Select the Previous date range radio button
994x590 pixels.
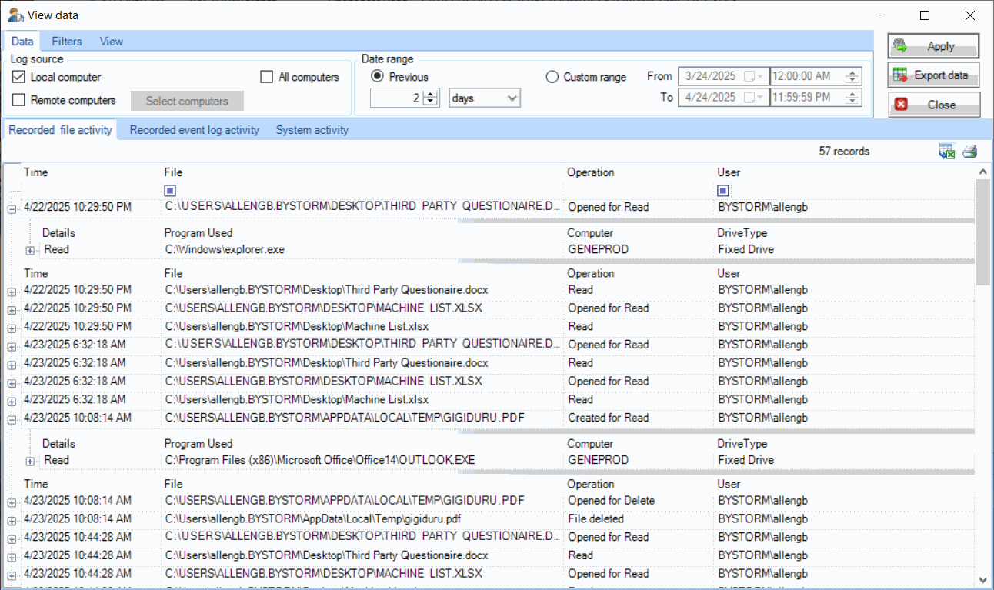(x=377, y=77)
